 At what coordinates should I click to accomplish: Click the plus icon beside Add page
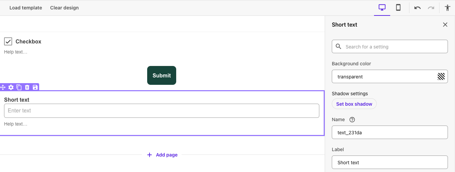(150, 155)
